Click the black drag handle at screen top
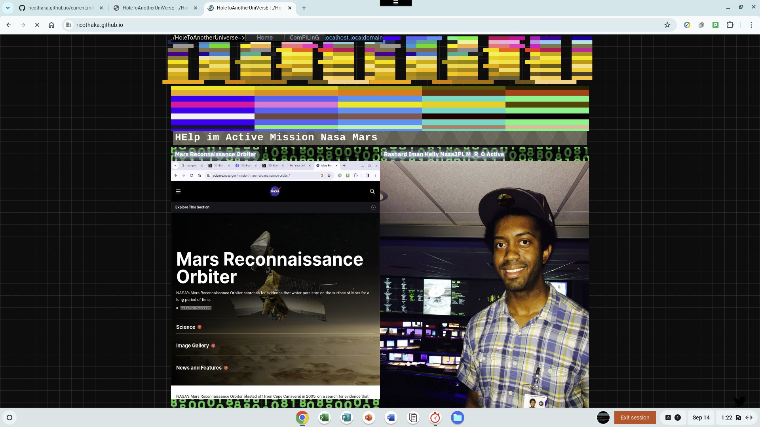This screenshot has height=427, width=760. coord(395,3)
